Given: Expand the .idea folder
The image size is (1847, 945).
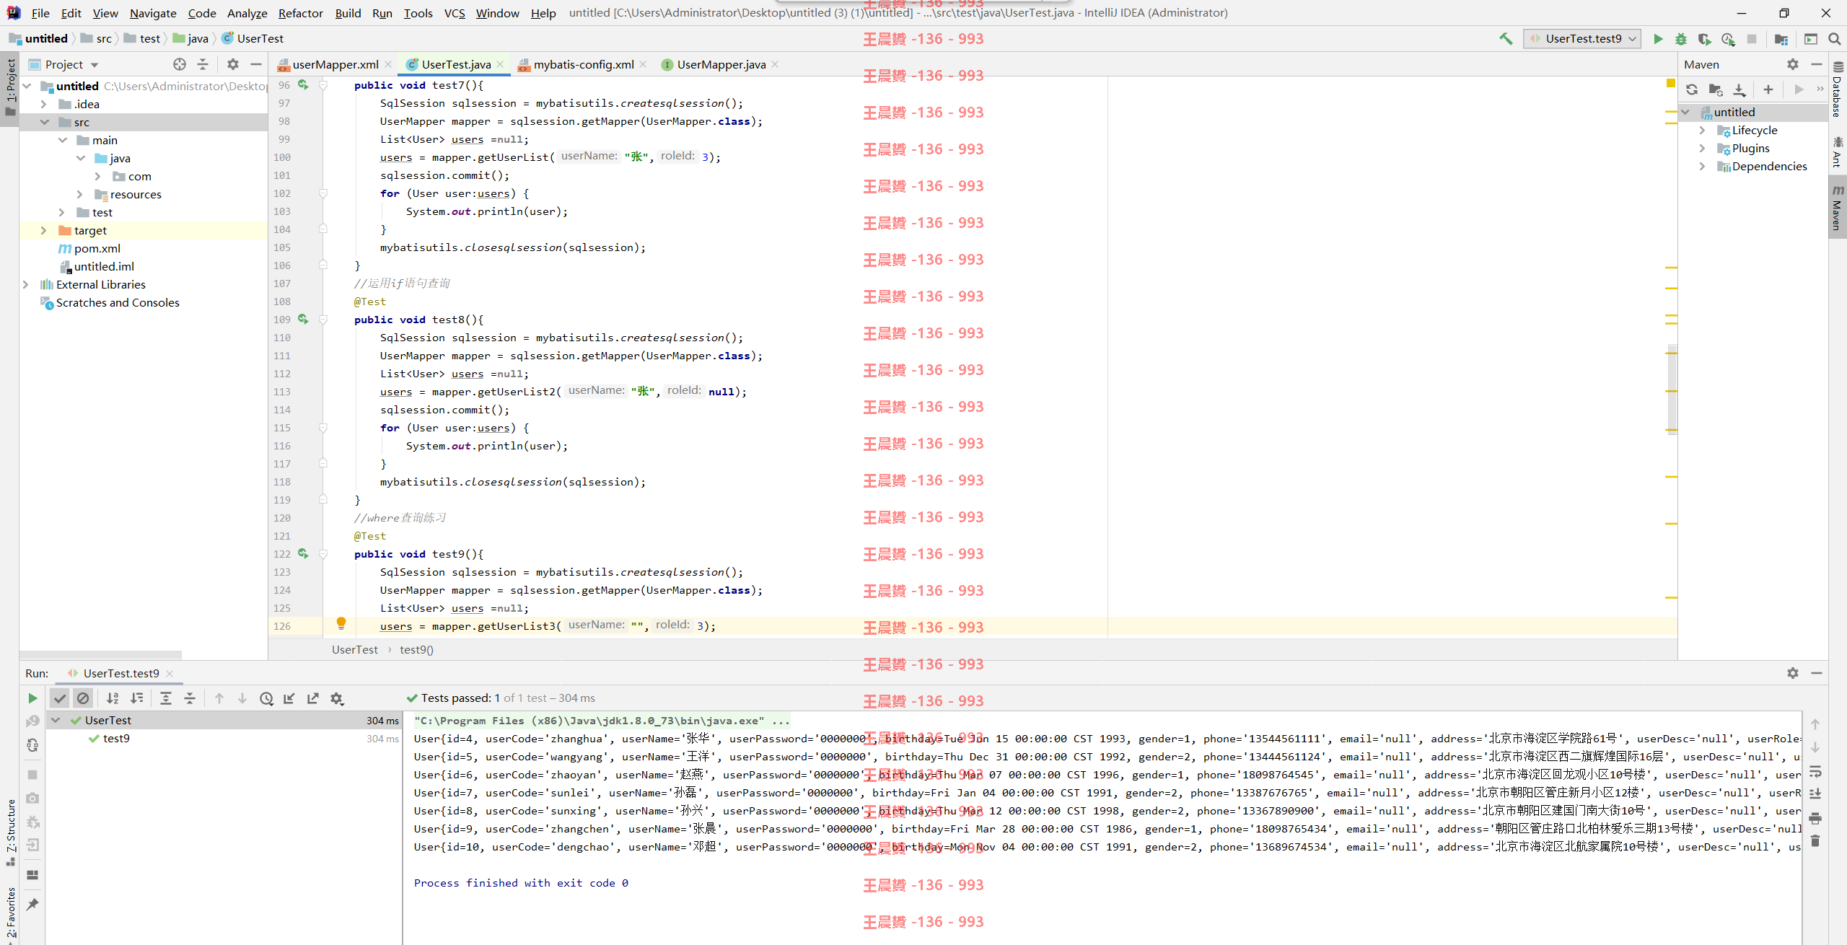Looking at the screenshot, I should pos(44,104).
